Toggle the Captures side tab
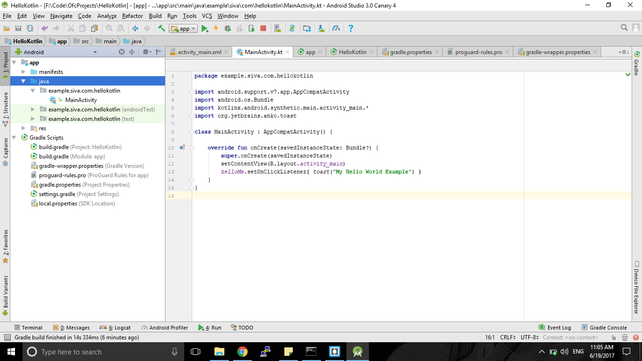Image resolution: width=642 pixels, height=361 pixels. click(5, 151)
